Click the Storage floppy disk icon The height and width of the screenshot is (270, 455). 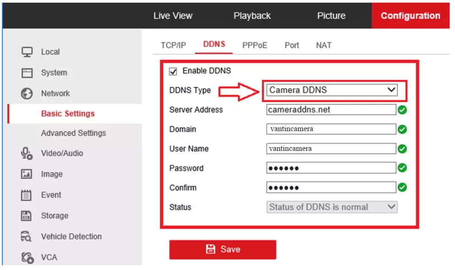coord(26,216)
